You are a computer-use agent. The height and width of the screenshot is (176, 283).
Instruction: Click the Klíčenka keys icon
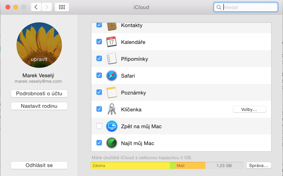(112, 109)
